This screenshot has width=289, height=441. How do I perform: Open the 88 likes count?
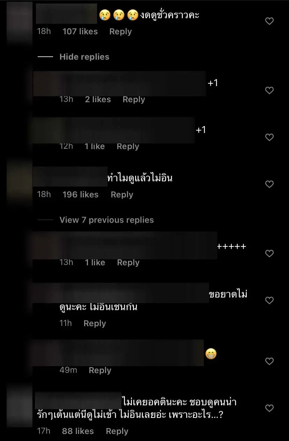click(78, 431)
